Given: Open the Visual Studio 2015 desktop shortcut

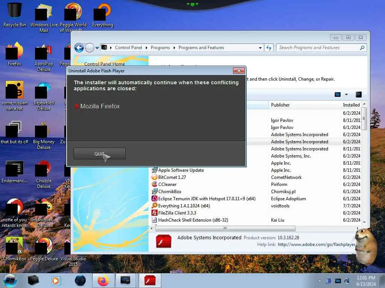Looking at the screenshot, I should coord(73,252).
